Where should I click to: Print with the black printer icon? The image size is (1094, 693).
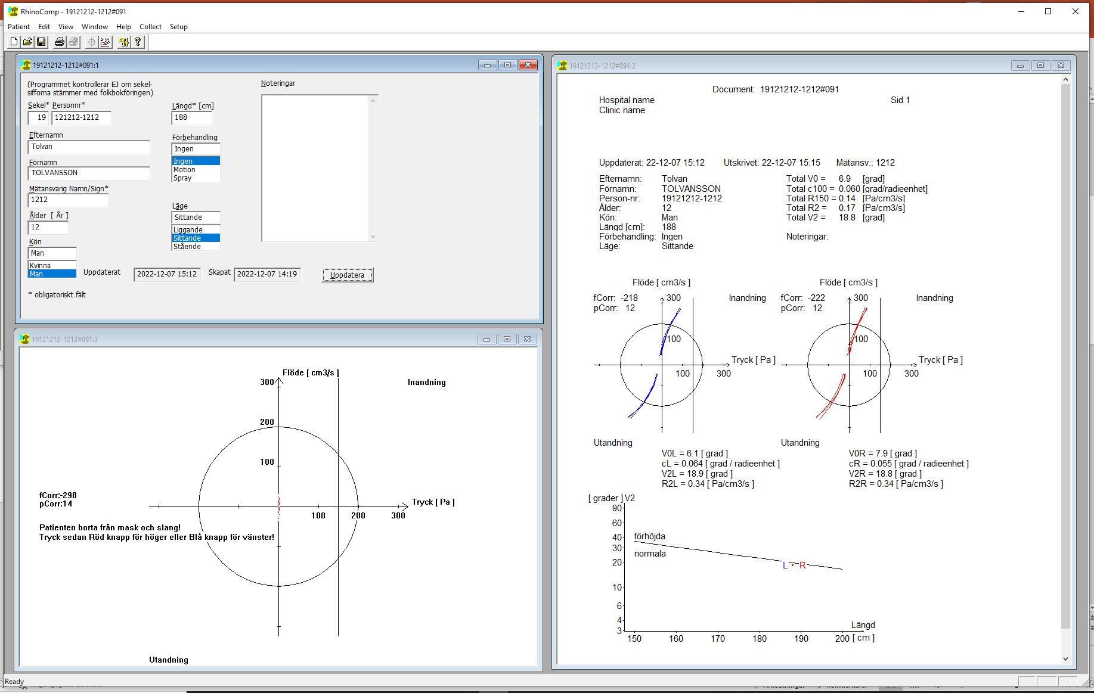[x=60, y=42]
